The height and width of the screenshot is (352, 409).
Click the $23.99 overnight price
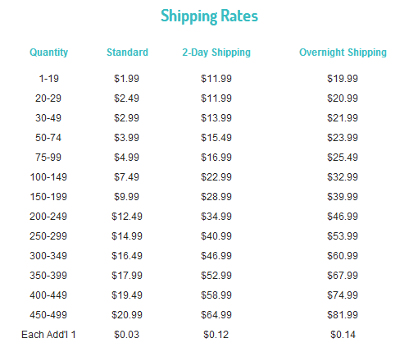click(343, 138)
